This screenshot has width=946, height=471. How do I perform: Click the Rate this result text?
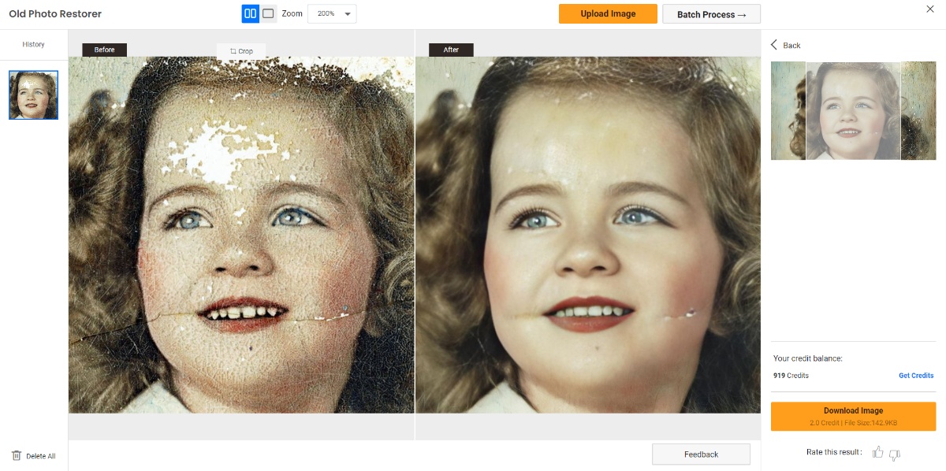pyautogui.click(x=834, y=452)
